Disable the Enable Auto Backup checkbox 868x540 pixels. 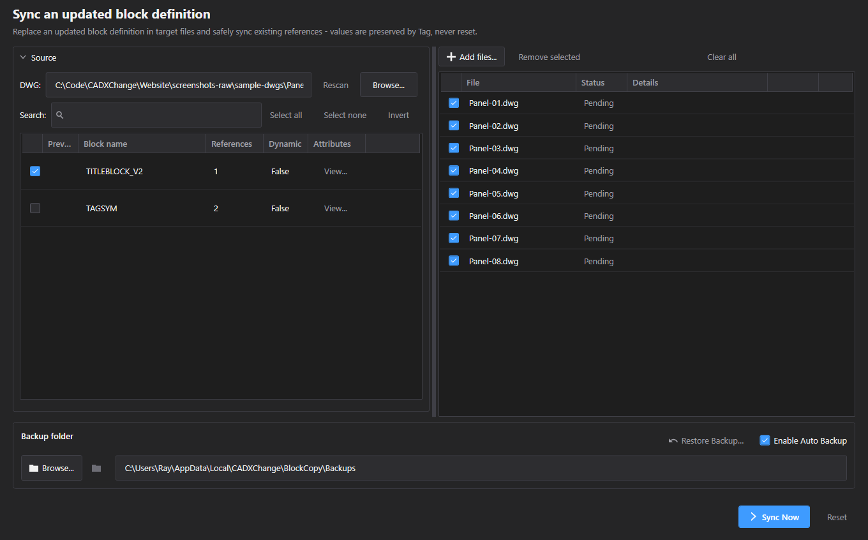pyautogui.click(x=765, y=440)
